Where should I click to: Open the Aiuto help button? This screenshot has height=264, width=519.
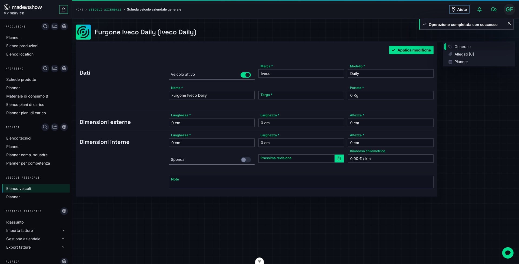[x=459, y=9]
